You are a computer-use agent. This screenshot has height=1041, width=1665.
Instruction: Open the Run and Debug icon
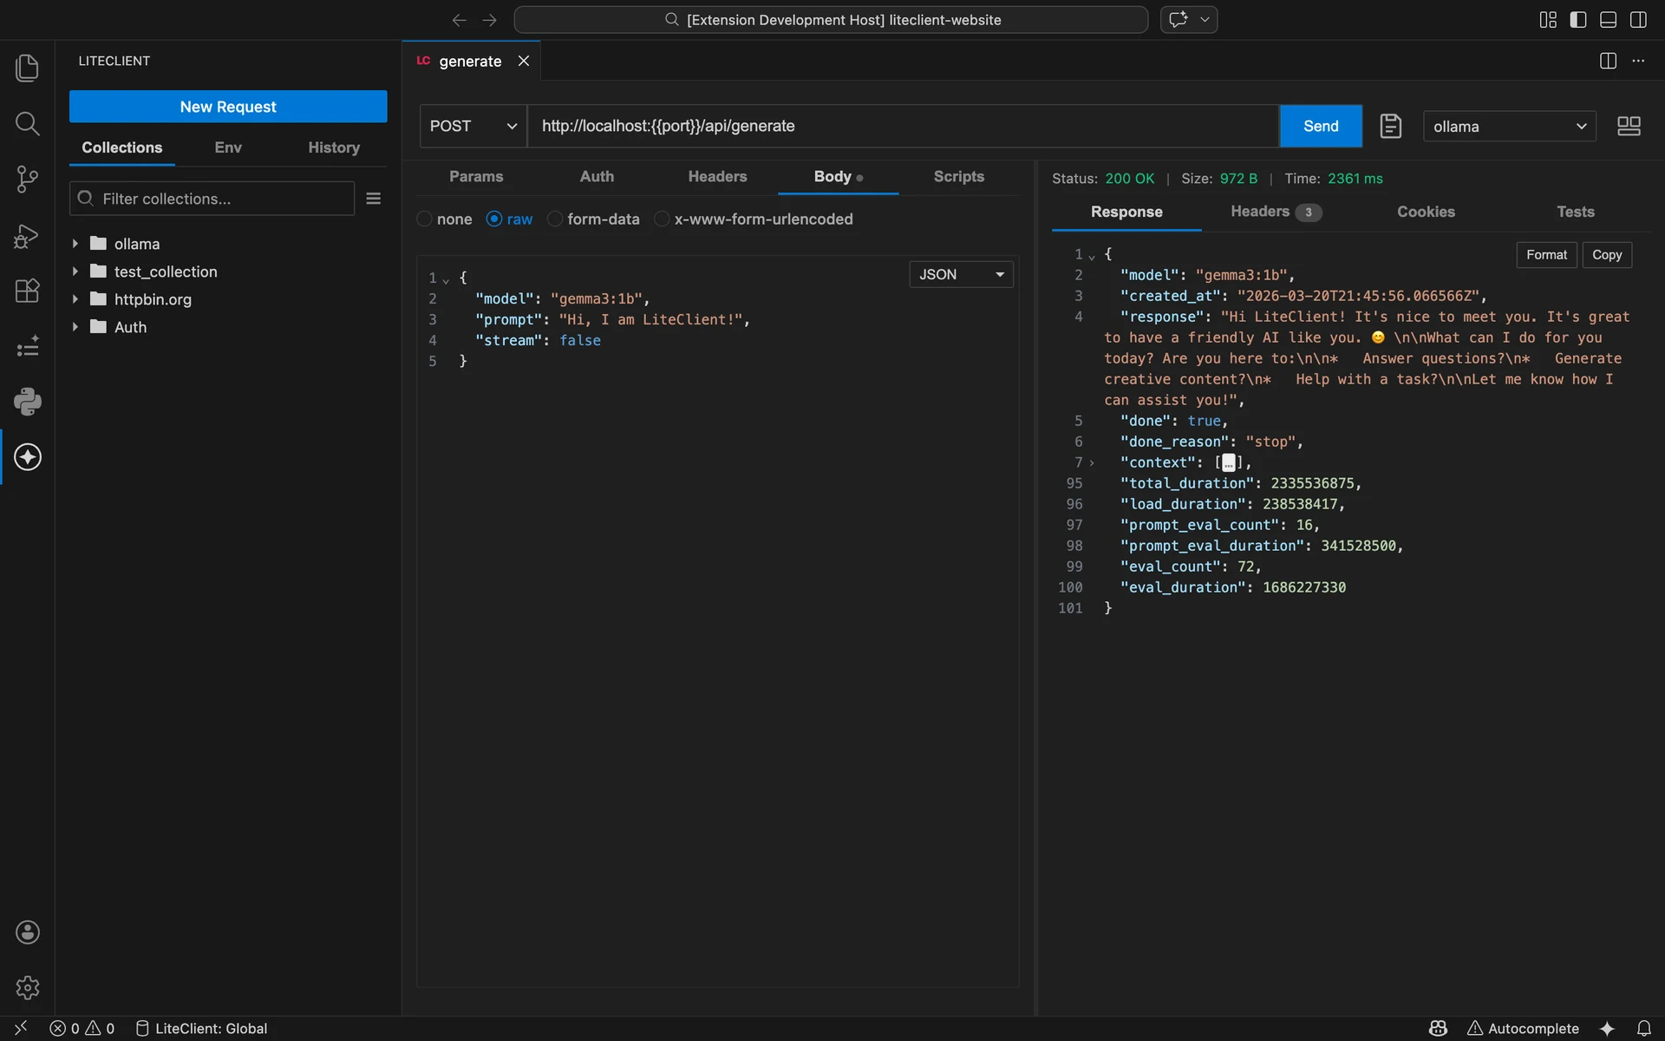27,235
